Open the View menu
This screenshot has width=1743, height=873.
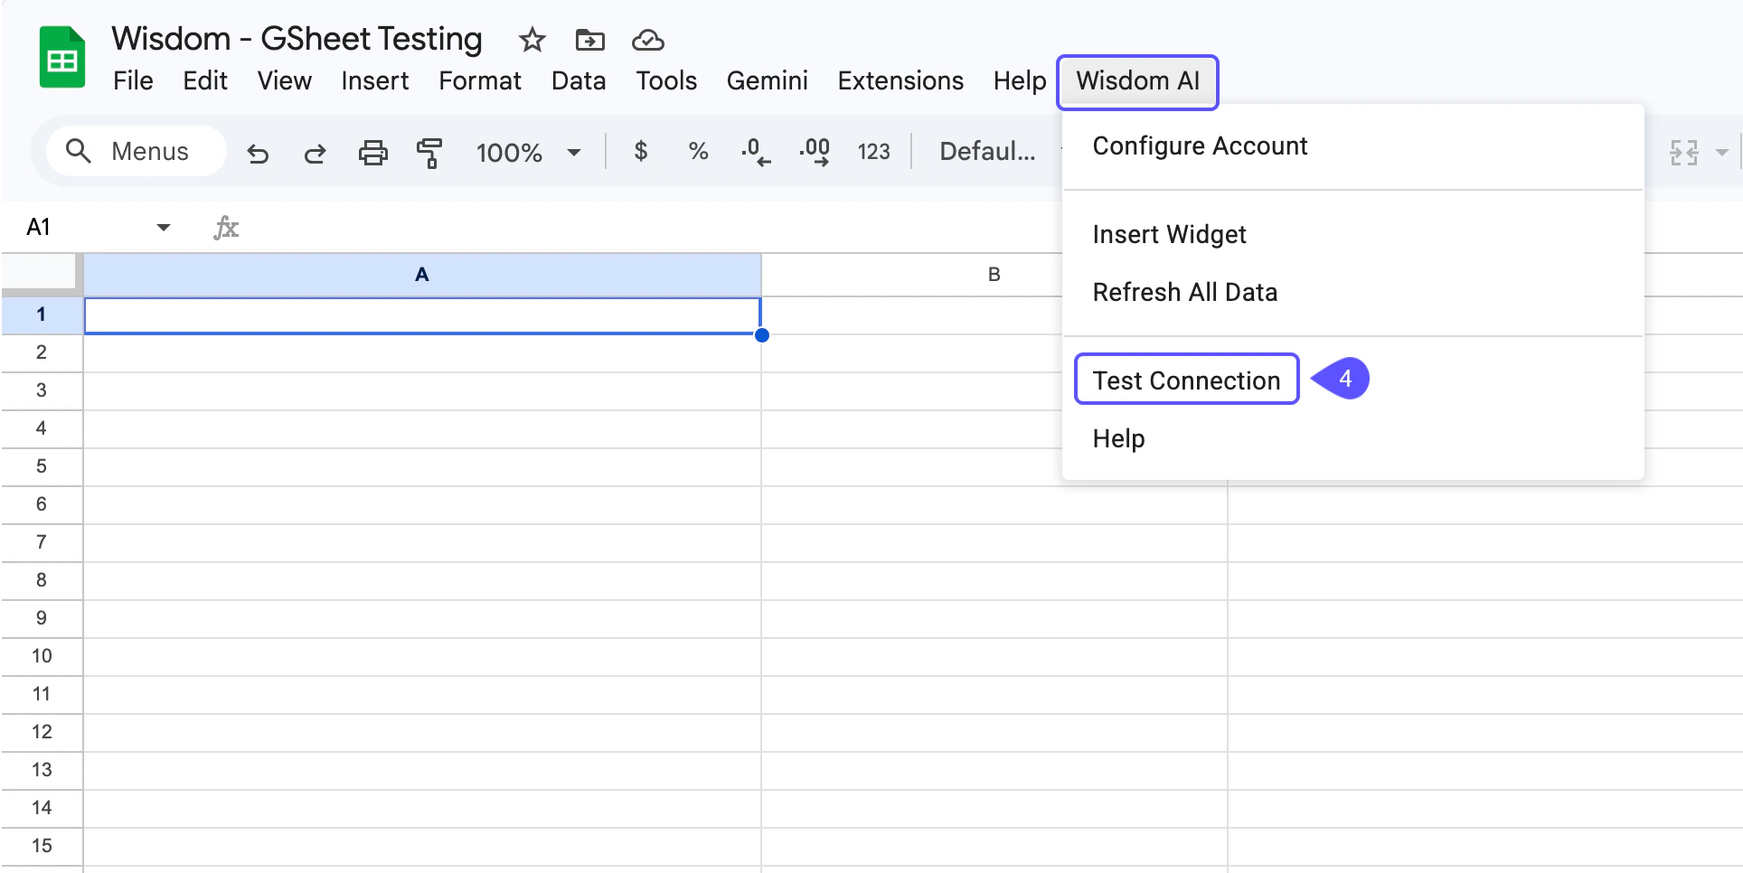pyautogui.click(x=284, y=80)
